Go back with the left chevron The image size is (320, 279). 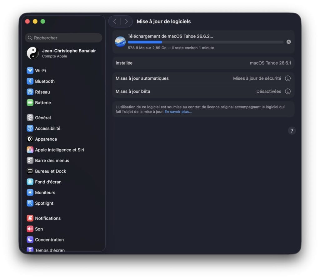tap(115, 22)
